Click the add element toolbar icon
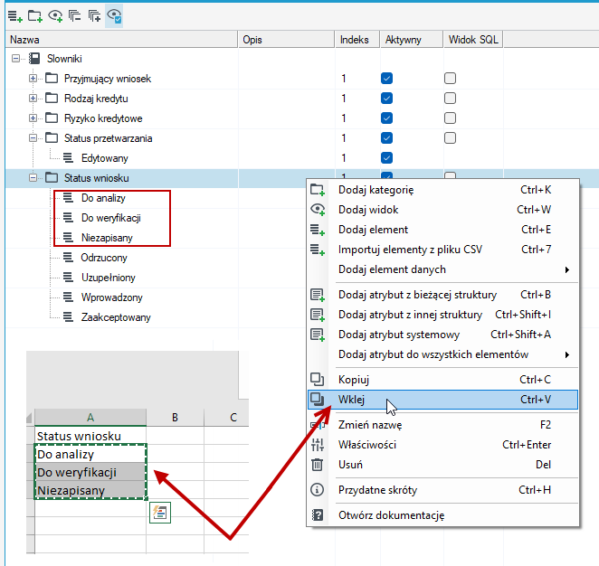This screenshot has width=599, height=566. click(x=15, y=16)
